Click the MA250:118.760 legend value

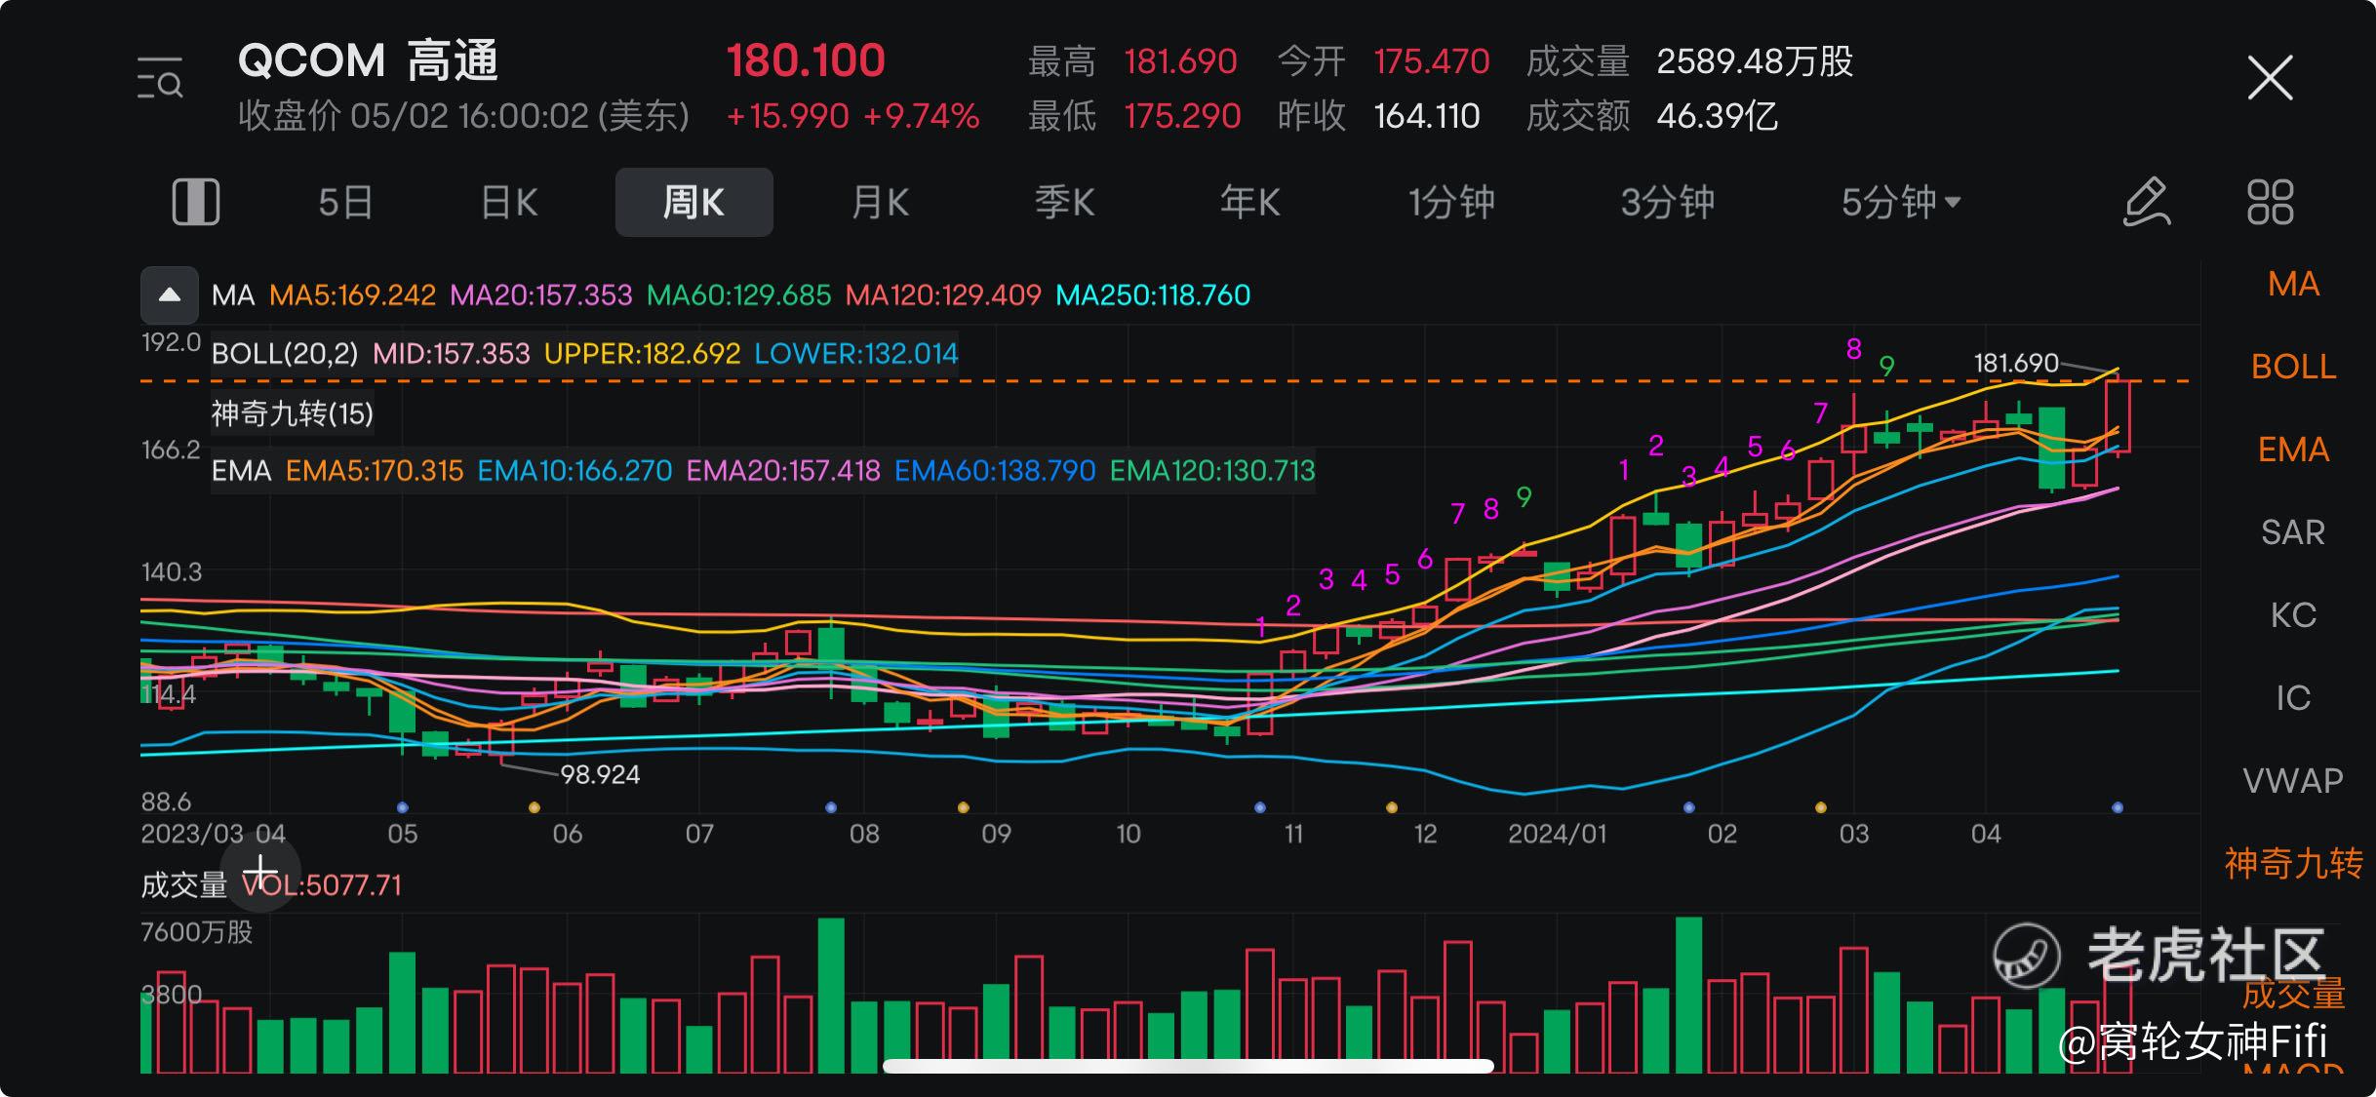tap(1153, 294)
